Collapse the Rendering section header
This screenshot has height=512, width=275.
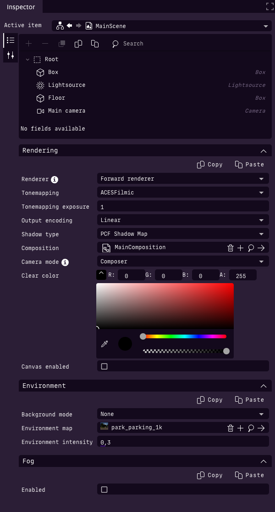(264, 150)
